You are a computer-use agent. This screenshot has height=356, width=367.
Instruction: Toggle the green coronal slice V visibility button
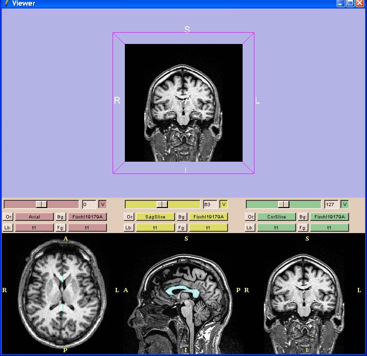[345, 205]
